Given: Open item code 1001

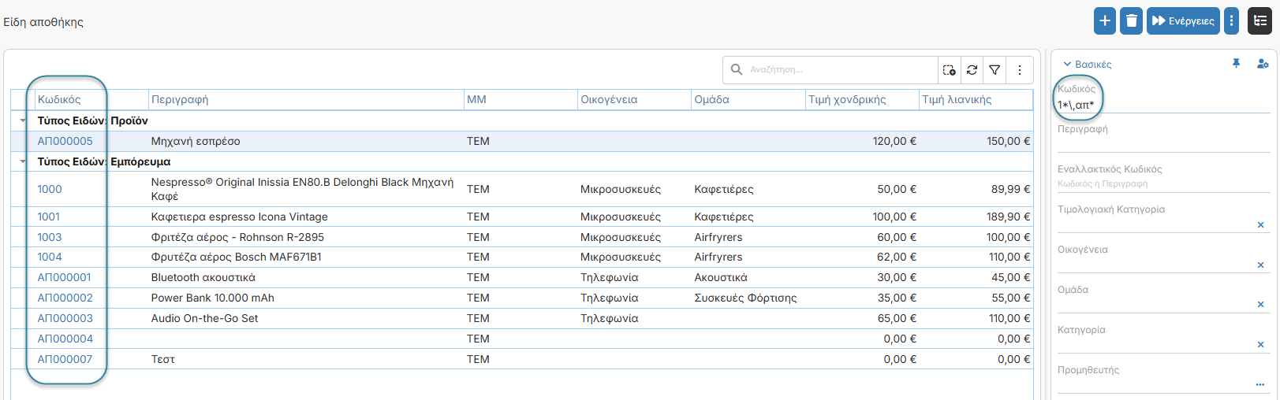Looking at the screenshot, I should pos(49,217).
